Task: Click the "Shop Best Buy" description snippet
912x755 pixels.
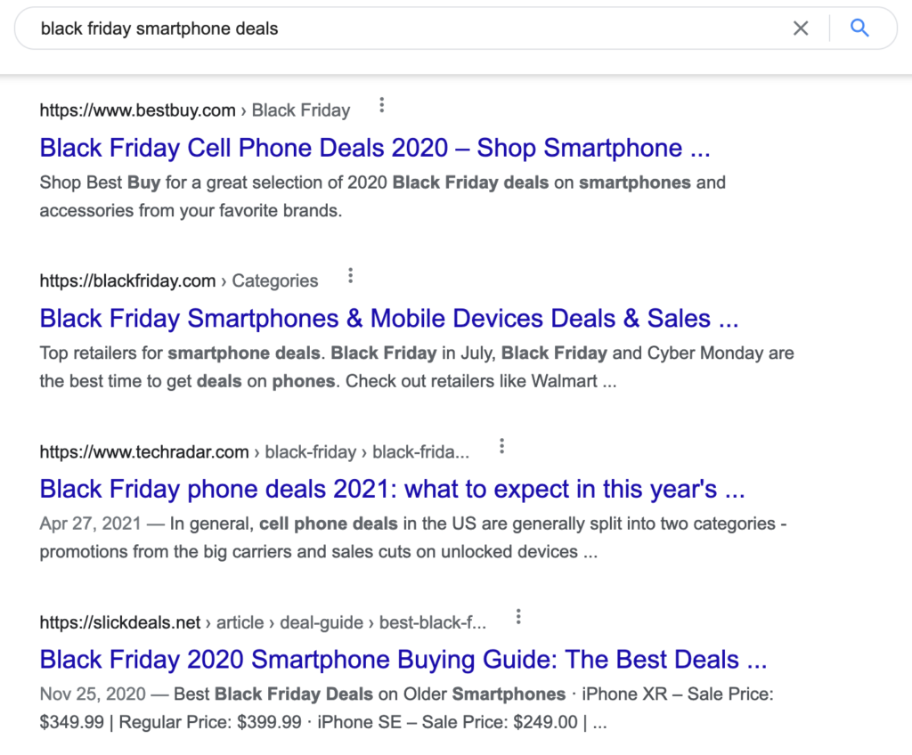Action: coord(383,197)
